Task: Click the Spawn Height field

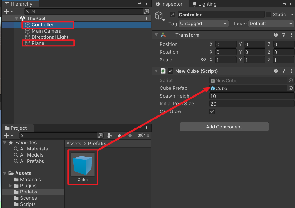Action: 252,96
